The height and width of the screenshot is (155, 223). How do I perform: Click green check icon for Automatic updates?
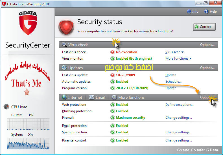pos(113,82)
